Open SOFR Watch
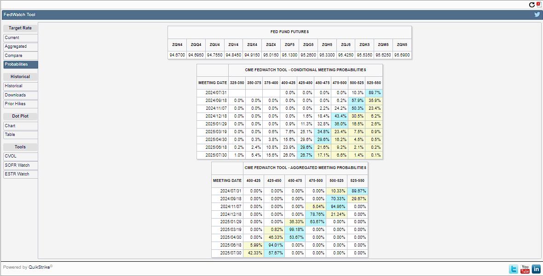 tap(21, 165)
